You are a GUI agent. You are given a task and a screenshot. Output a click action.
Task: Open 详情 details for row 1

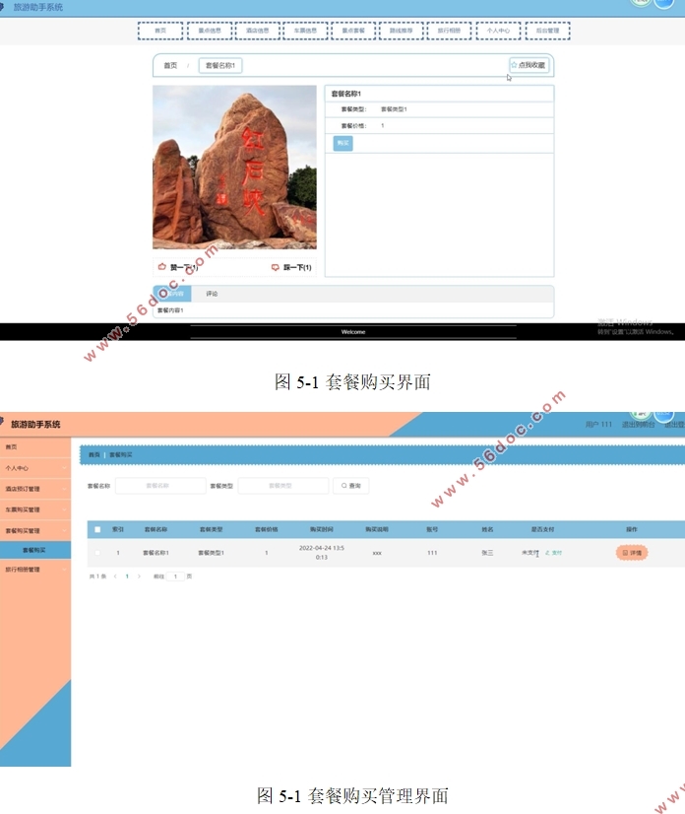click(632, 553)
